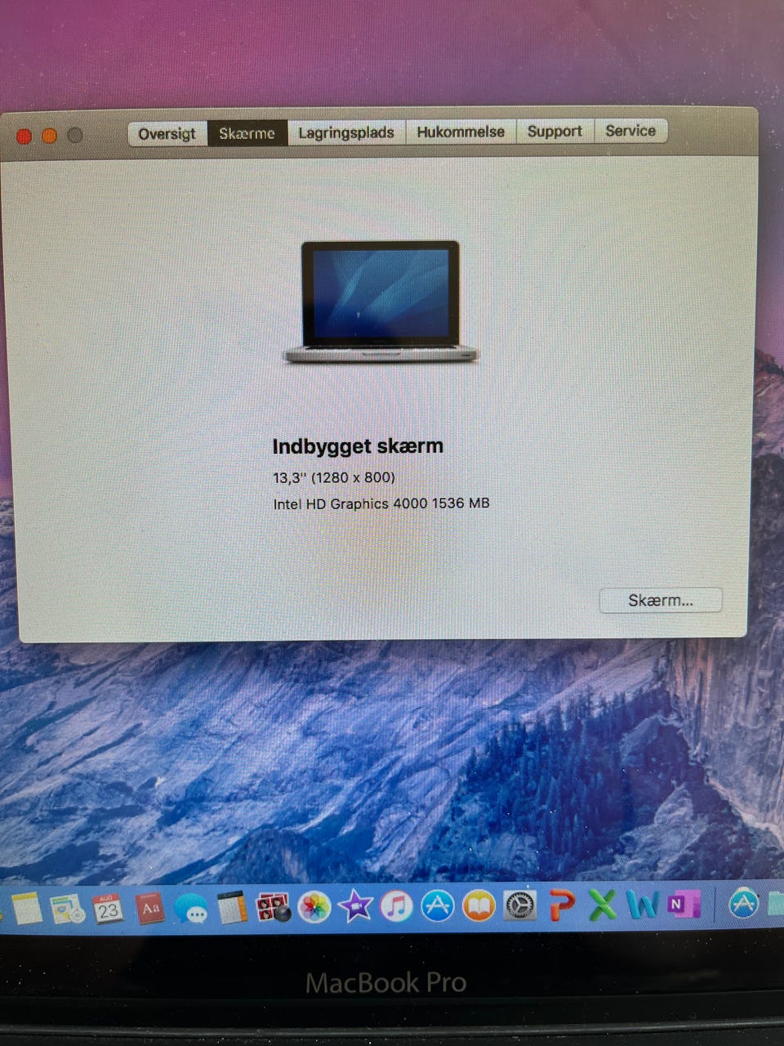Launch the Photos app

314,906
